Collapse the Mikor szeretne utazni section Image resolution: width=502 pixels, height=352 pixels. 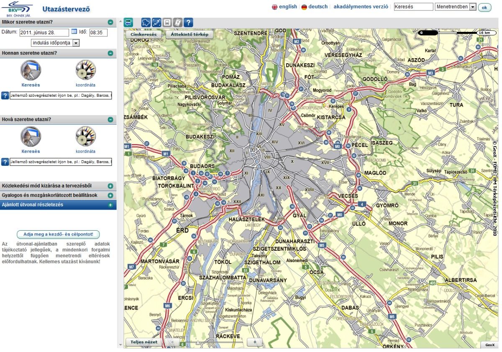coord(110,22)
